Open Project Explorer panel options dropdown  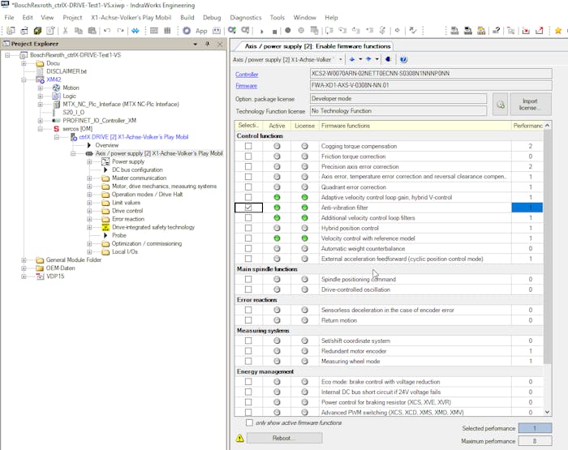196,44
